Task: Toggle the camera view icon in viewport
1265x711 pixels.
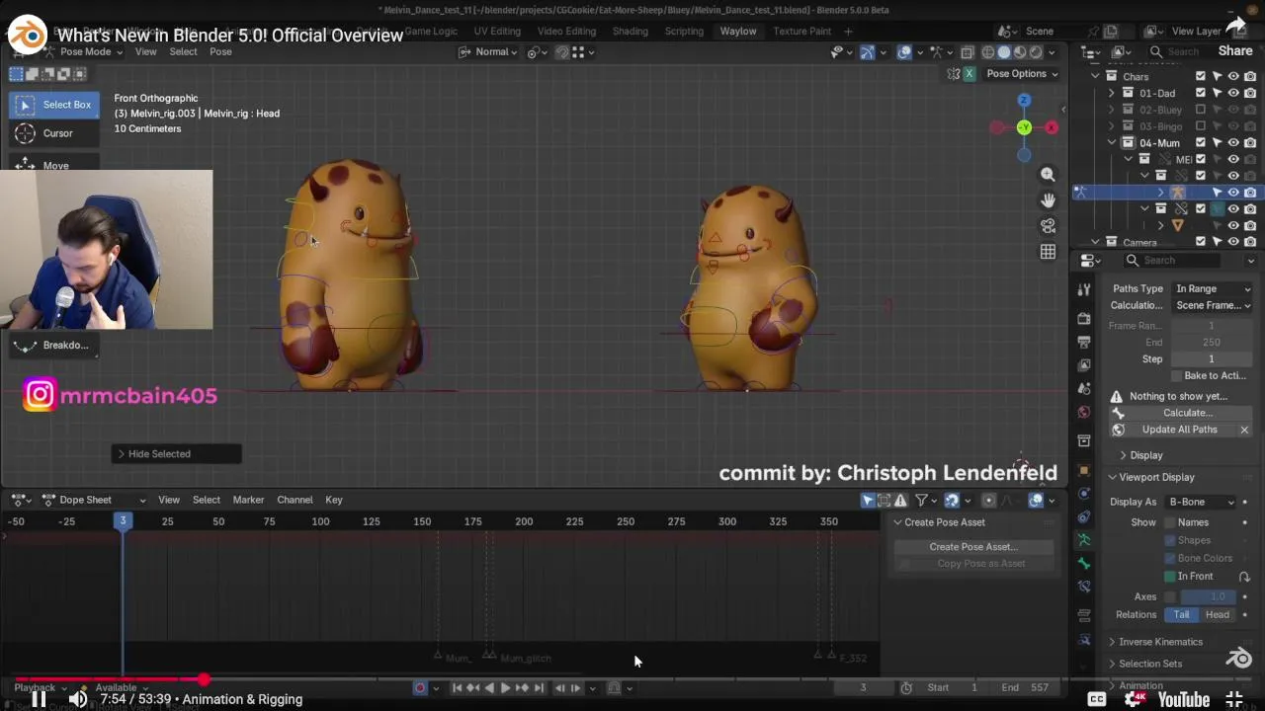Action: point(1048,226)
